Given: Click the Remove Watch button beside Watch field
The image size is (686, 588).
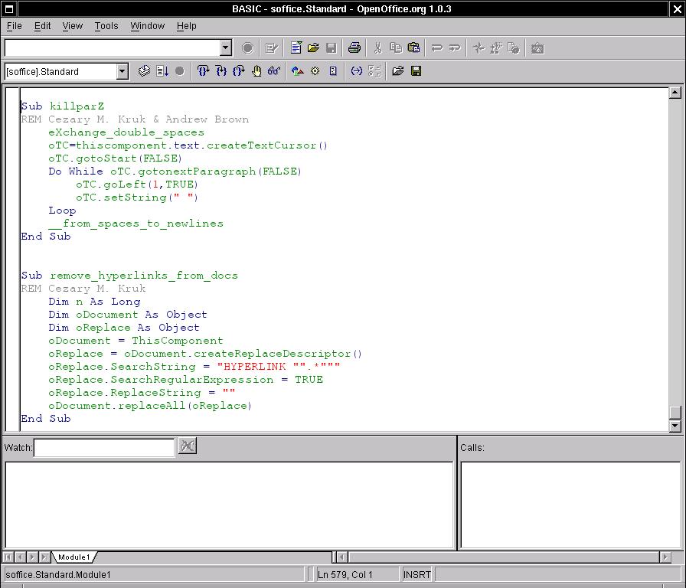Looking at the screenshot, I should coord(187,446).
